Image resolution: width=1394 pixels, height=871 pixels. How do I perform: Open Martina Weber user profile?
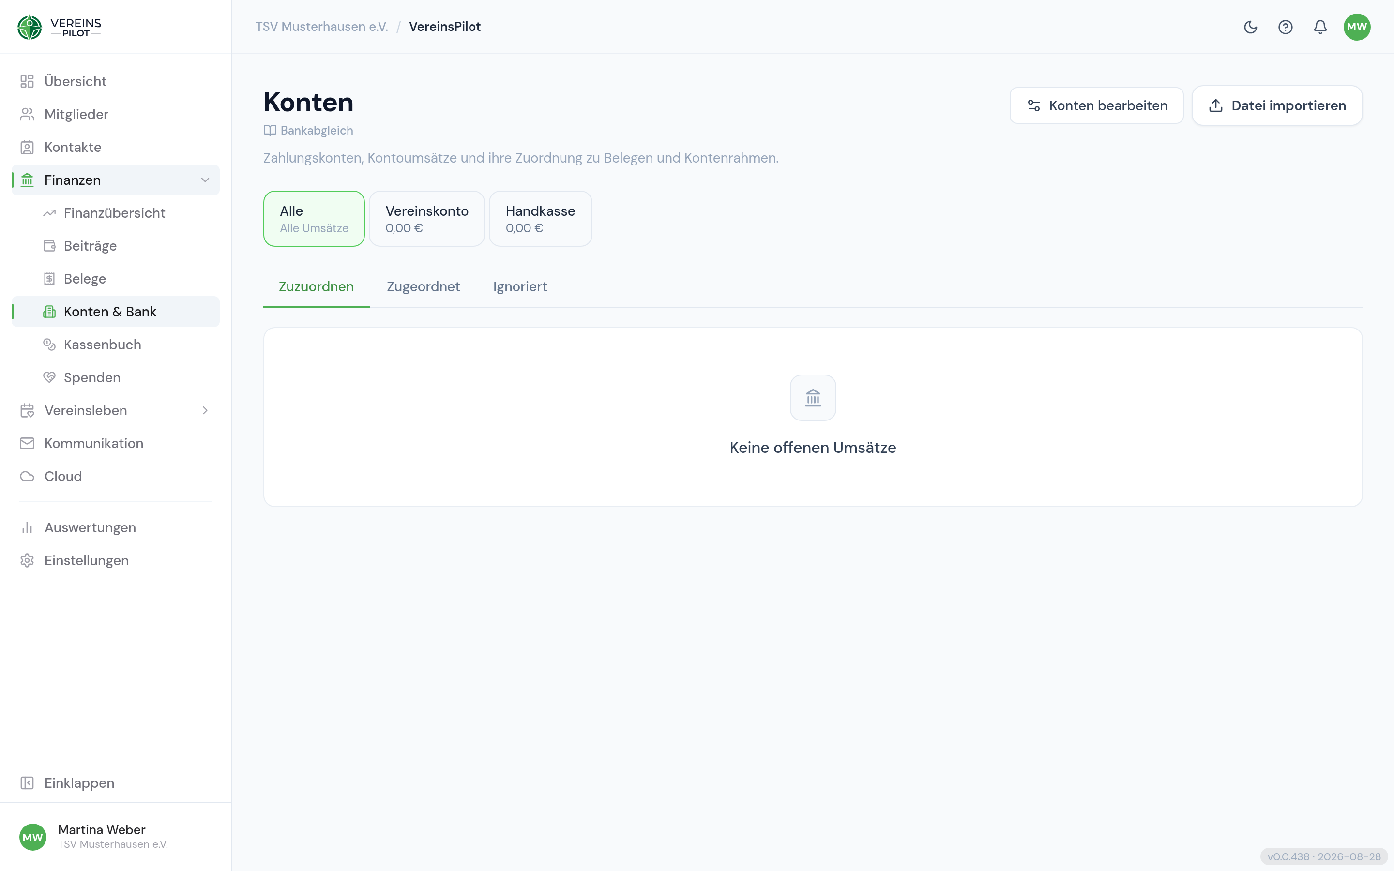pos(115,837)
